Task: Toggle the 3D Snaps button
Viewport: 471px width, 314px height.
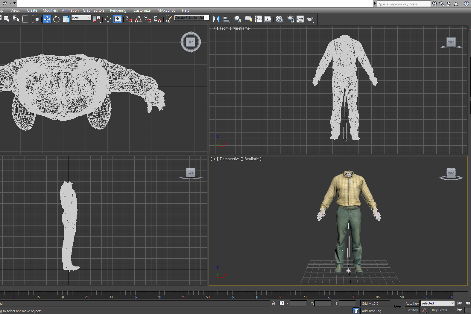Action: [129, 19]
